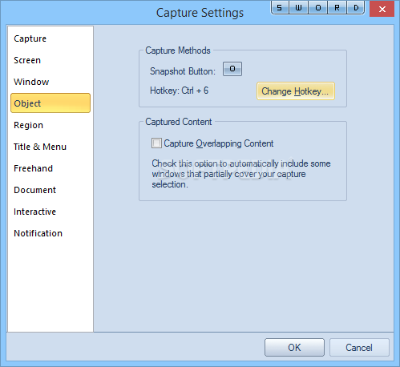Click the D key icon in title bar

click(356, 7)
